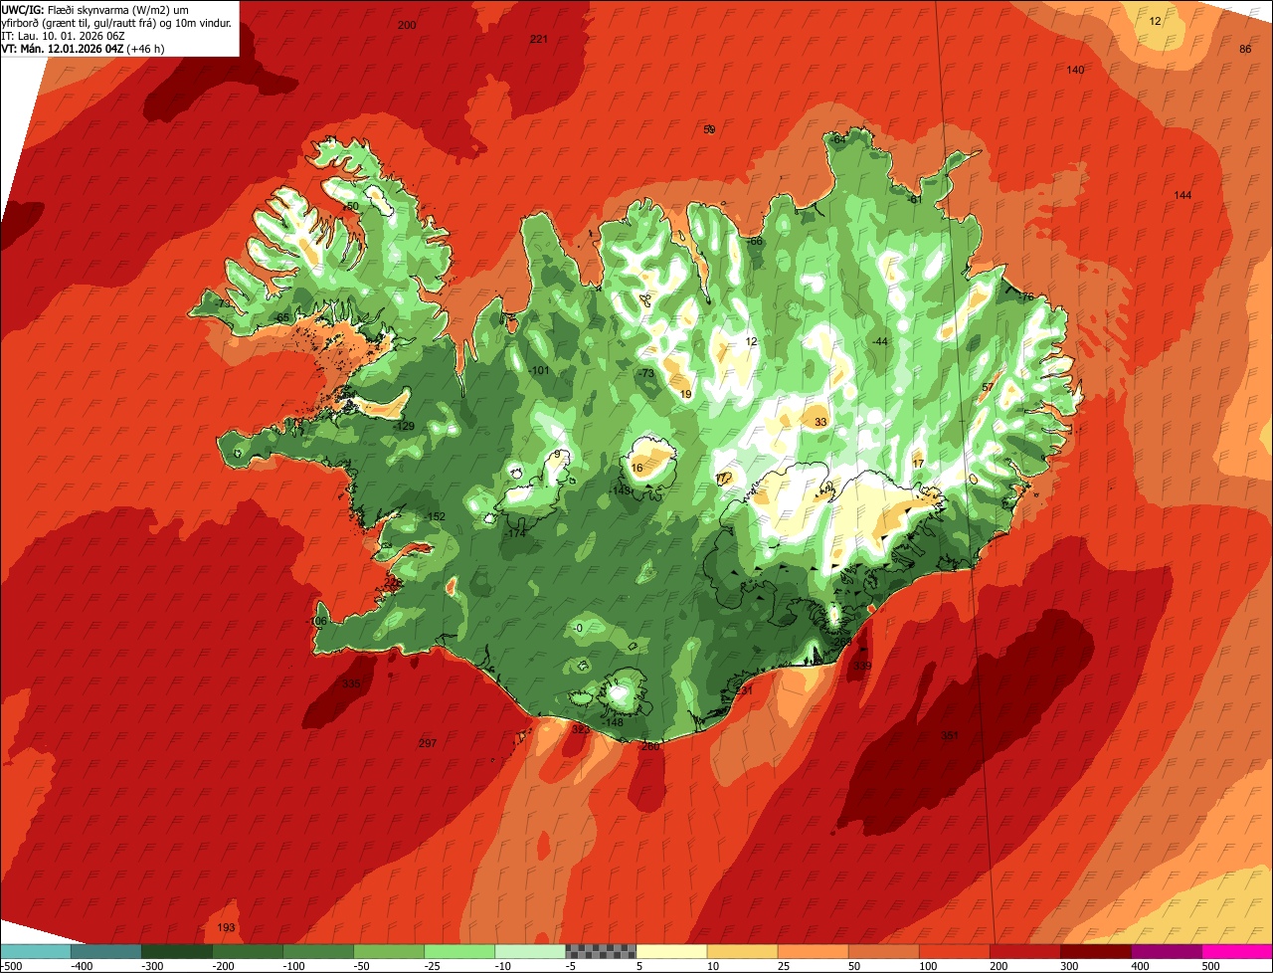
Task: Choose the -200 to -100 dark green legend swatch
Action: [x=247, y=951]
